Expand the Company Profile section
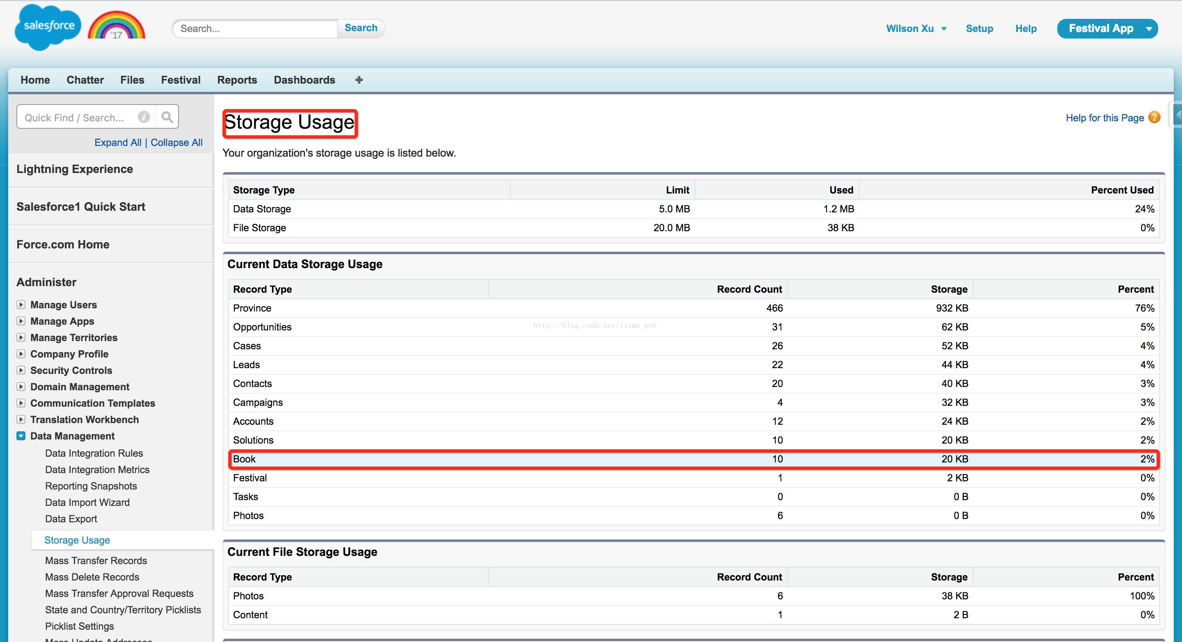The height and width of the screenshot is (642, 1182). (21, 354)
